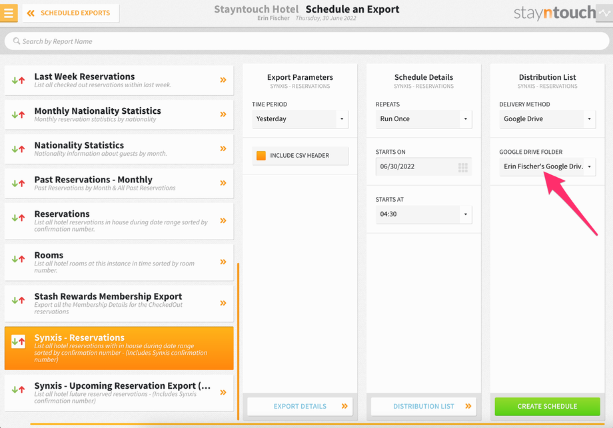Click export arrows icon for Past Reservations - Monthly

[19, 184]
